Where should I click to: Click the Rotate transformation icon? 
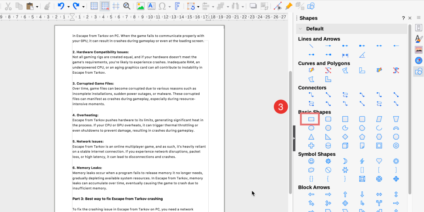pos(191,6)
